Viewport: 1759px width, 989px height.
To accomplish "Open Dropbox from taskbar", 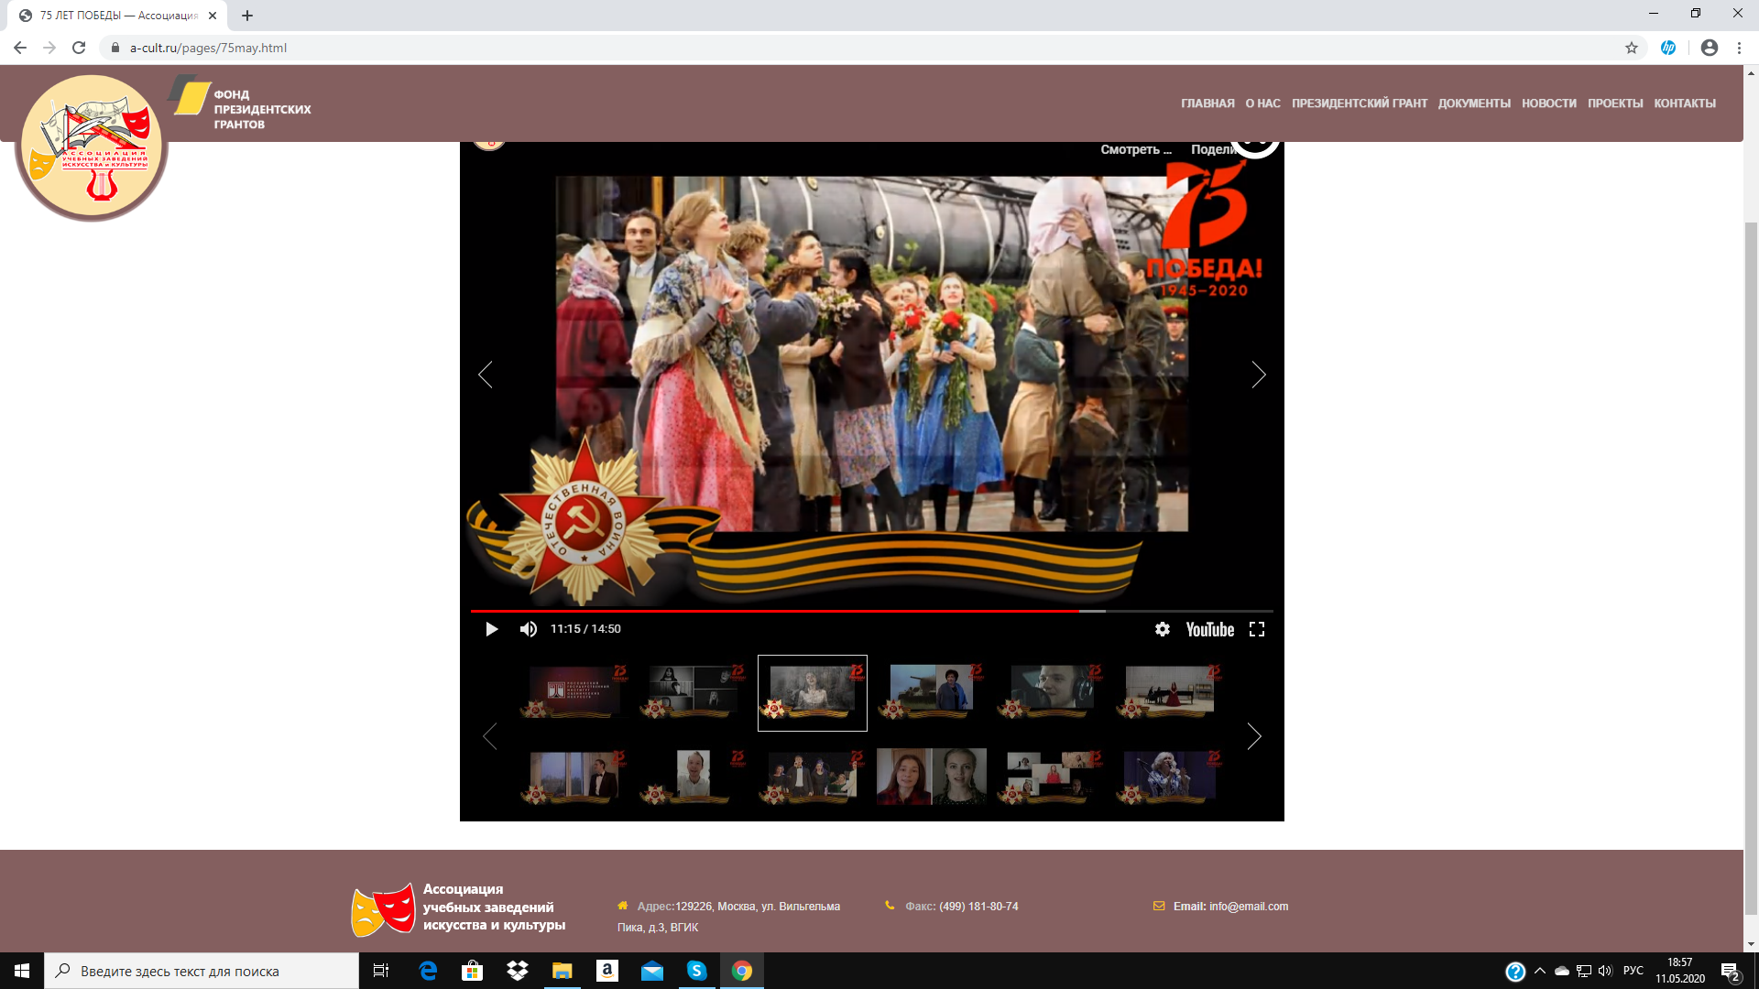I will (x=518, y=971).
